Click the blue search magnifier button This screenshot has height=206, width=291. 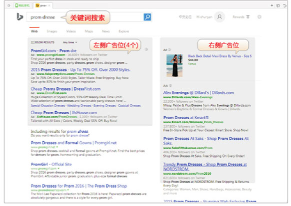147,17
